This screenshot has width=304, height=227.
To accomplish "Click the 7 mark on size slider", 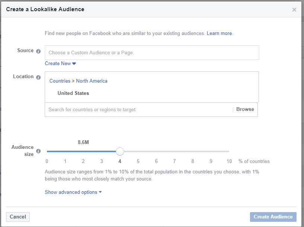I will (x=174, y=151).
